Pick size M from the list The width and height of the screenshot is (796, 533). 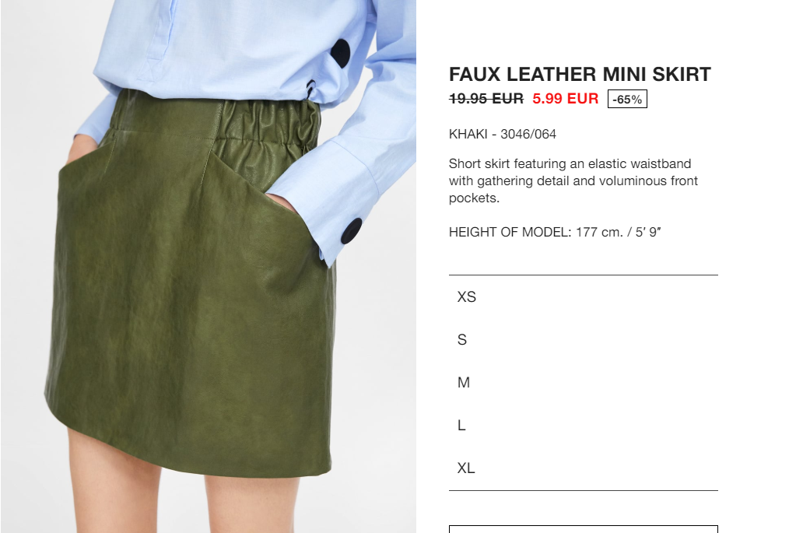click(584, 382)
